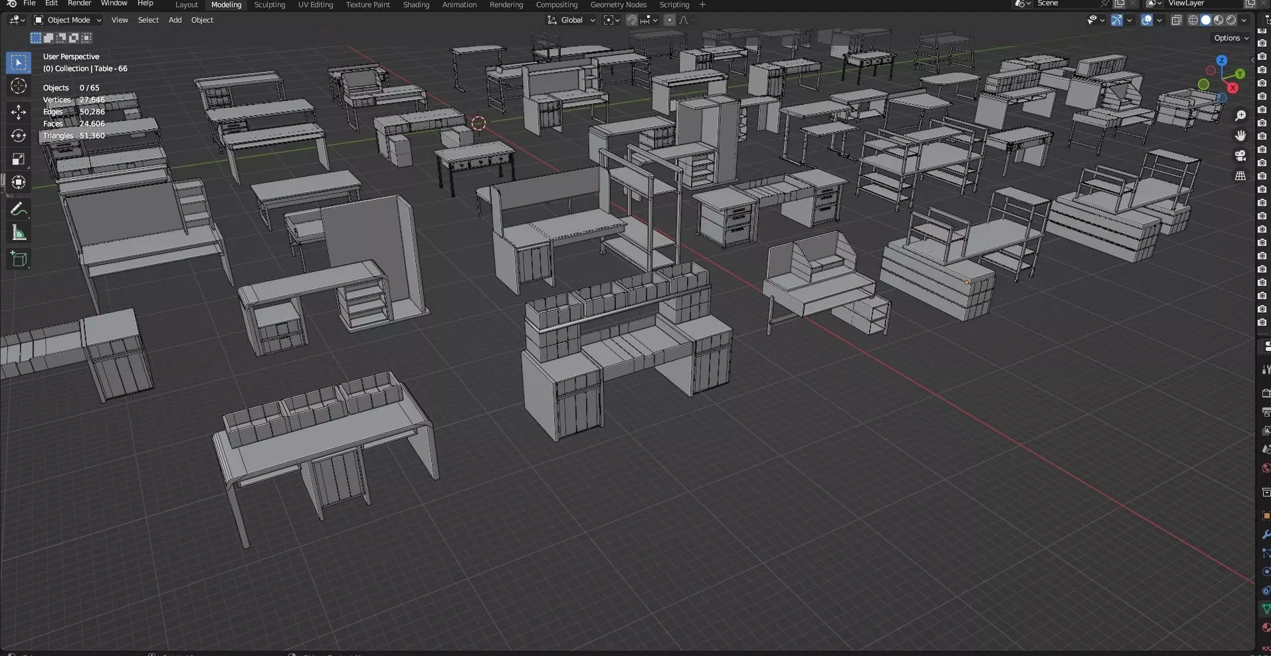Click the blue Z axis gizmo handle

click(x=1222, y=60)
